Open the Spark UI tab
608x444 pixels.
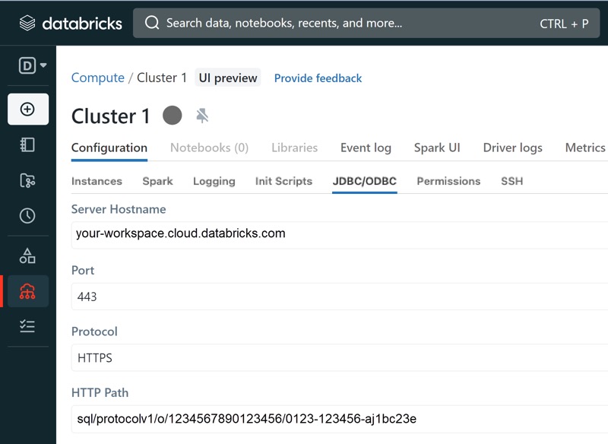[x=437, y=147]
